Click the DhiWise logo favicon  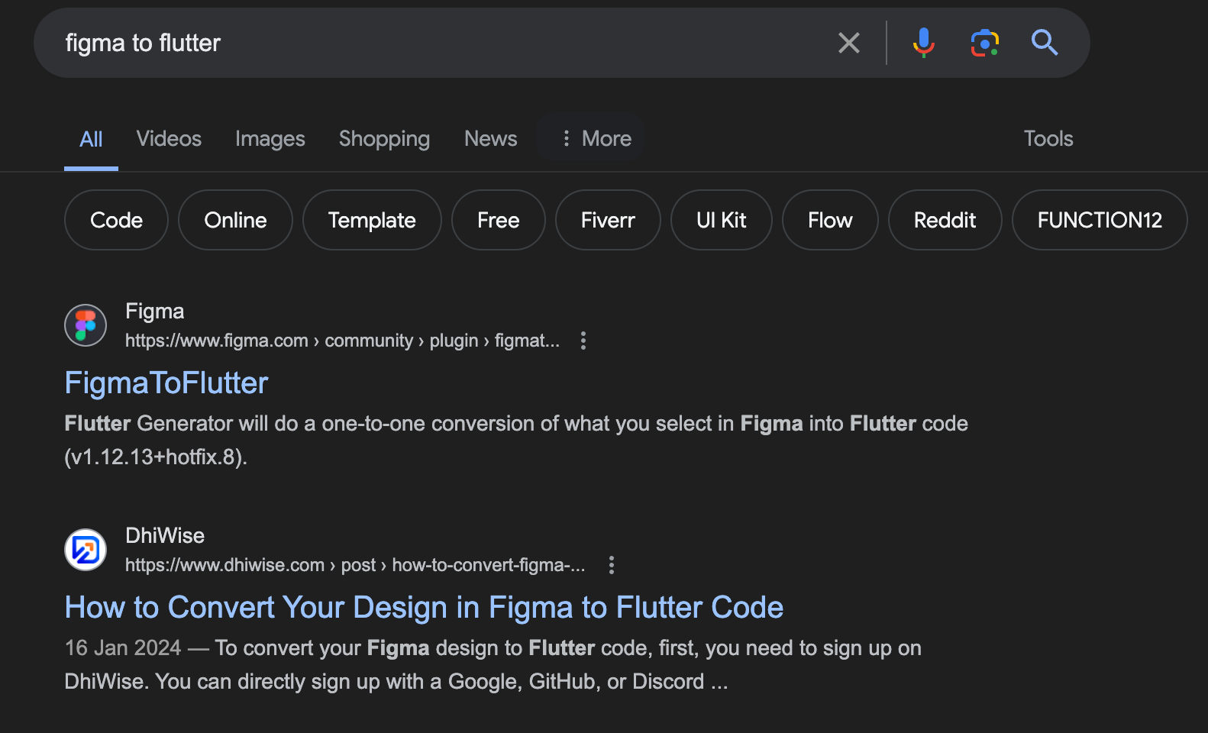click(86, 550)
